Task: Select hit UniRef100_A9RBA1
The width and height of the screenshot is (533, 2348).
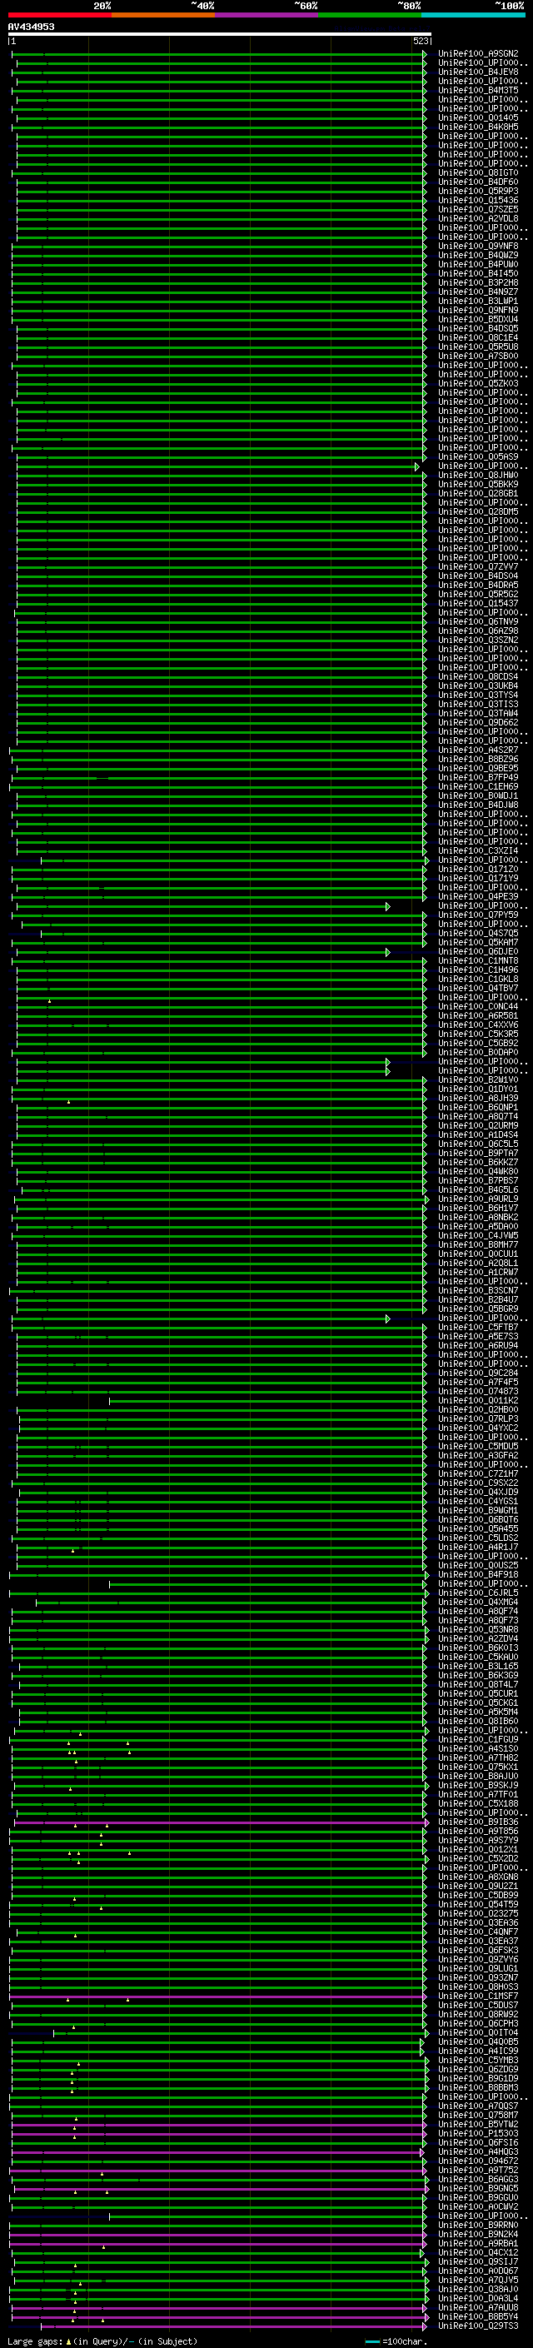Action: coord(478,2243)
